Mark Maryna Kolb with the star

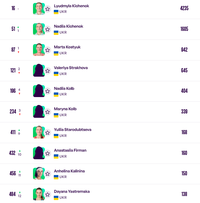point(48,112)
